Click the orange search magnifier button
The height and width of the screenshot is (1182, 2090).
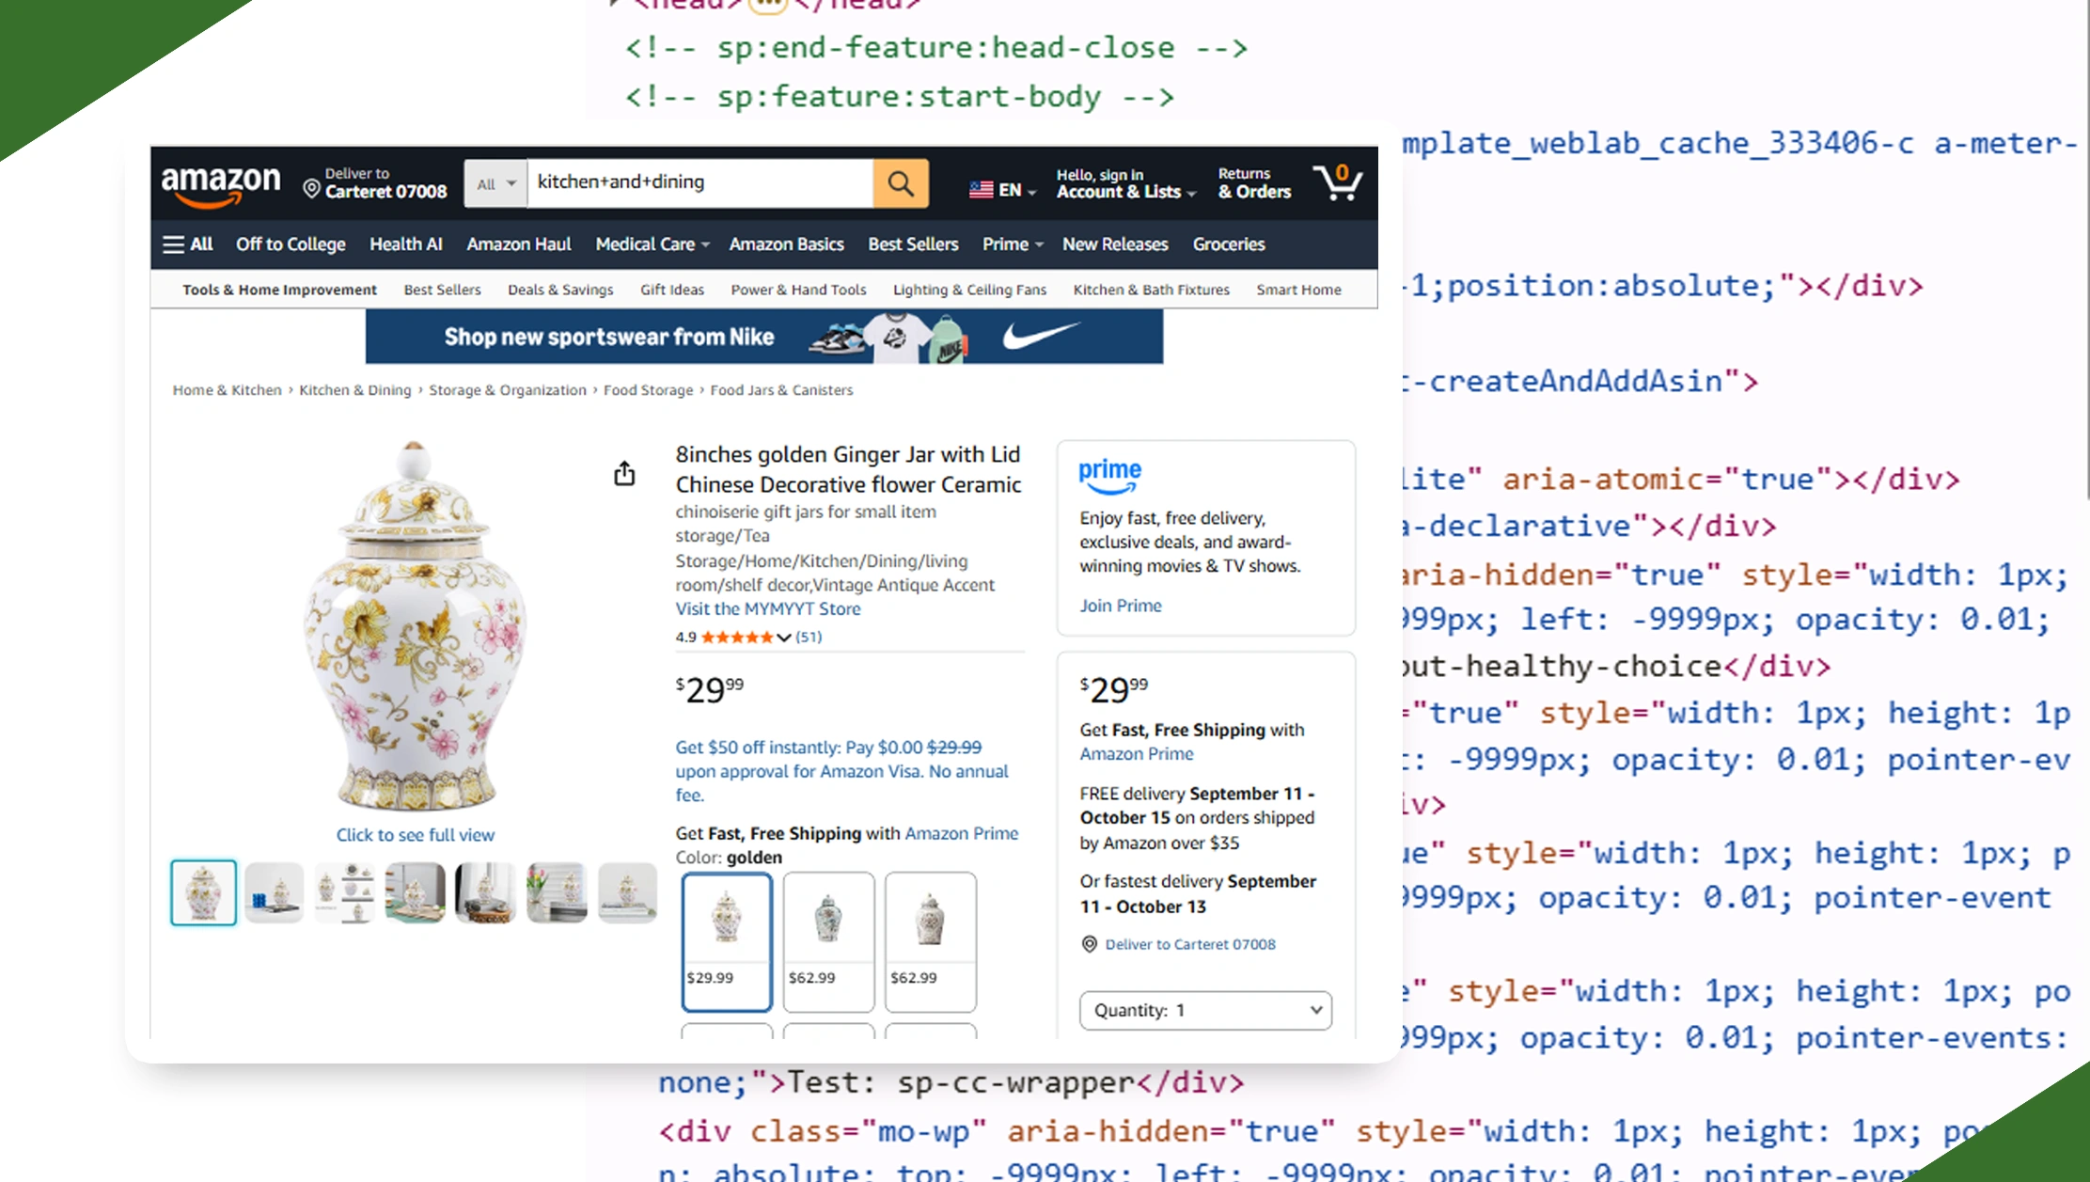[901, 183]
